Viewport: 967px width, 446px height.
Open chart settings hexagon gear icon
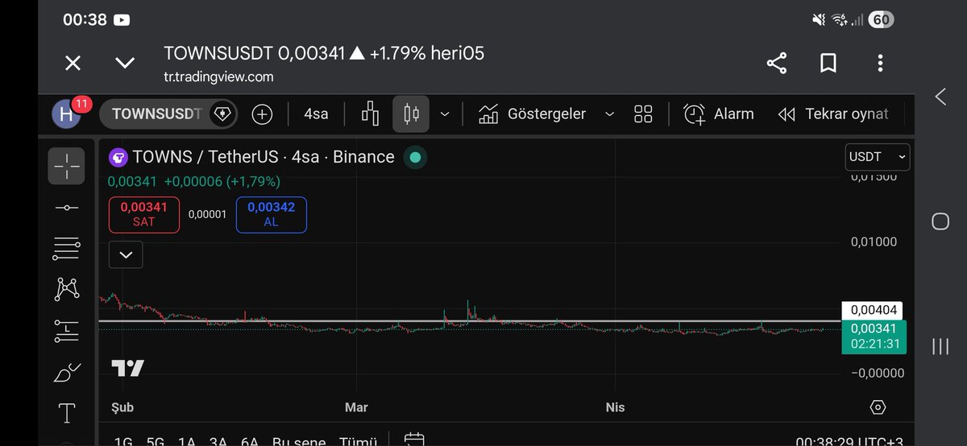pos(878,407)
